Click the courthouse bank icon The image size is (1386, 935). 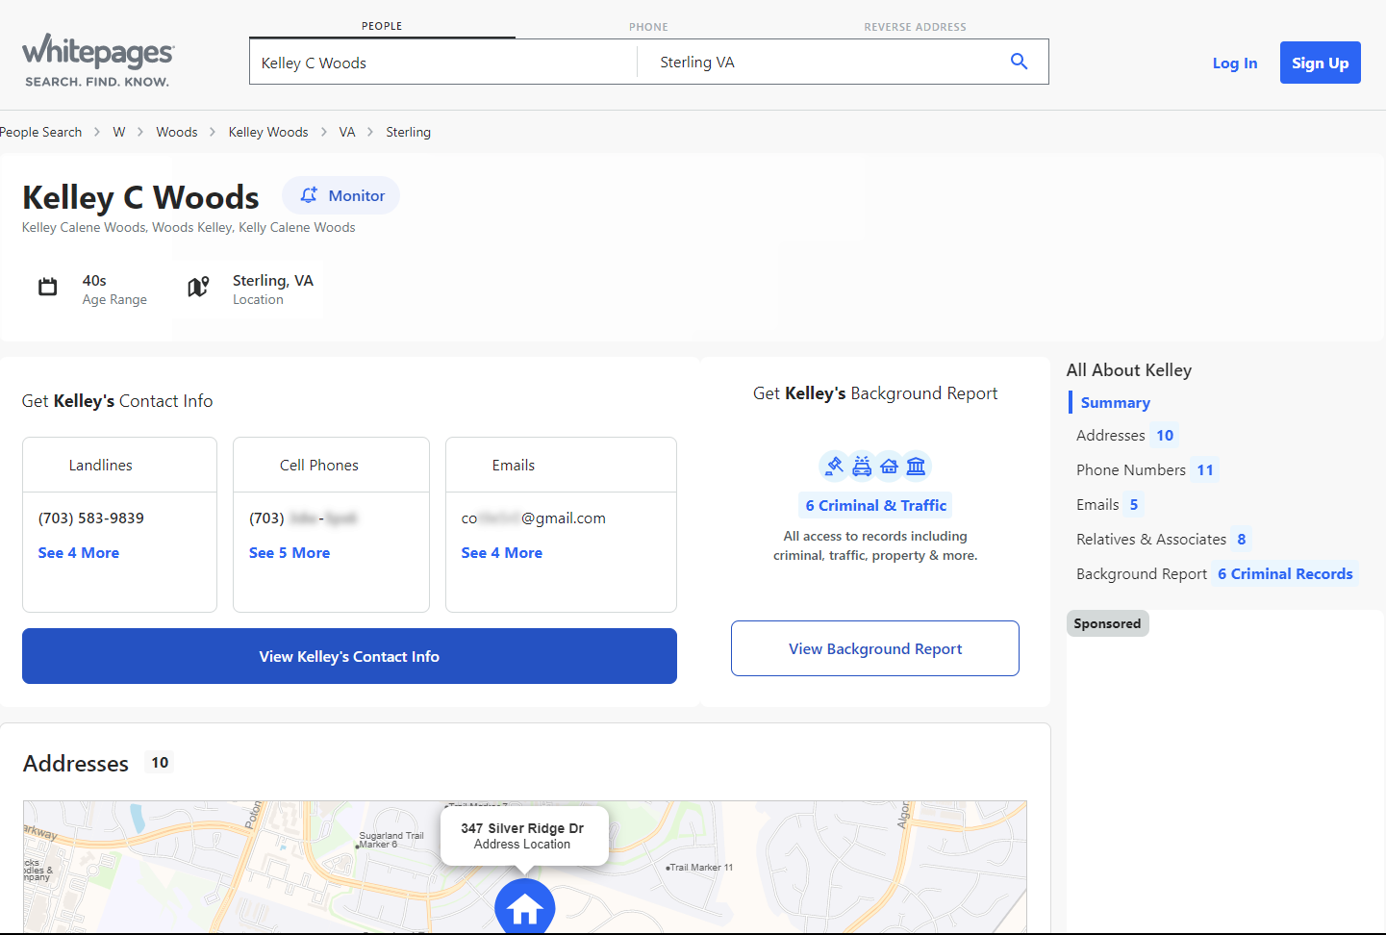coord(917,466)
